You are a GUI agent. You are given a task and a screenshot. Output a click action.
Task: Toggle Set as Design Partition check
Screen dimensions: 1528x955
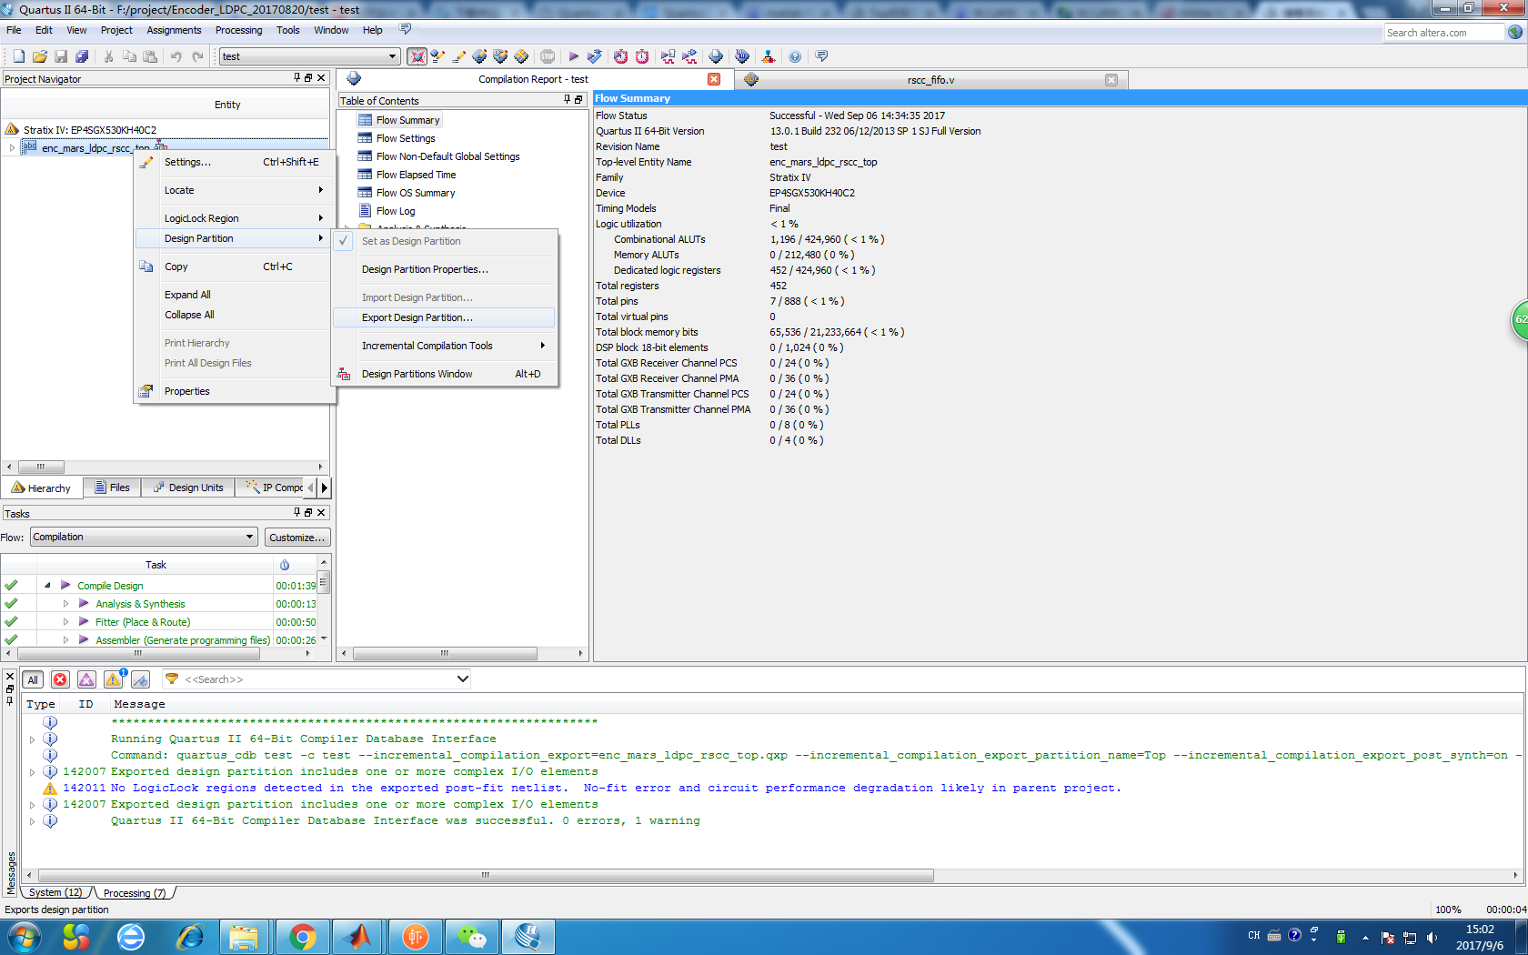tap(343, 241)
